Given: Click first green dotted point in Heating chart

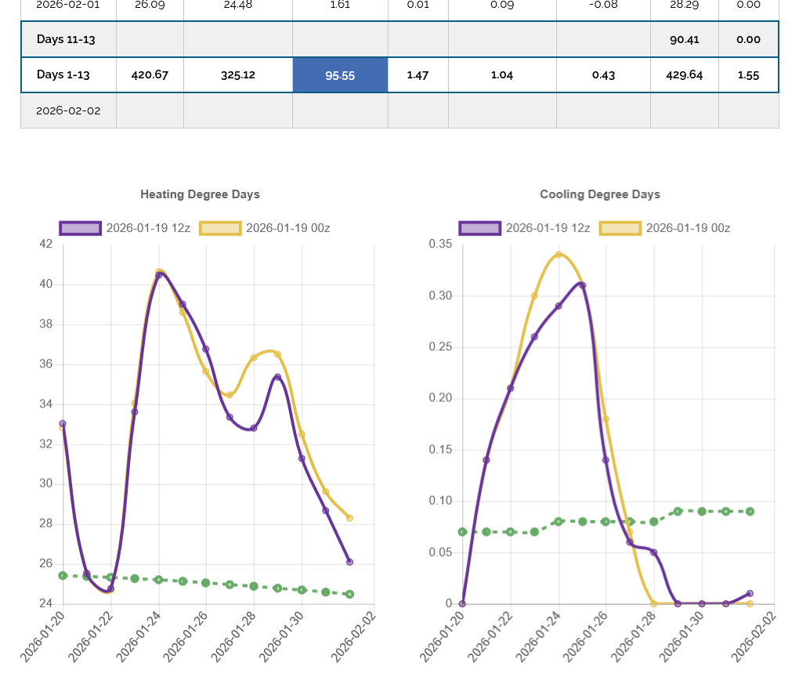Looking at the screenshot, I should pyautogui.click(x=63, y=576).
